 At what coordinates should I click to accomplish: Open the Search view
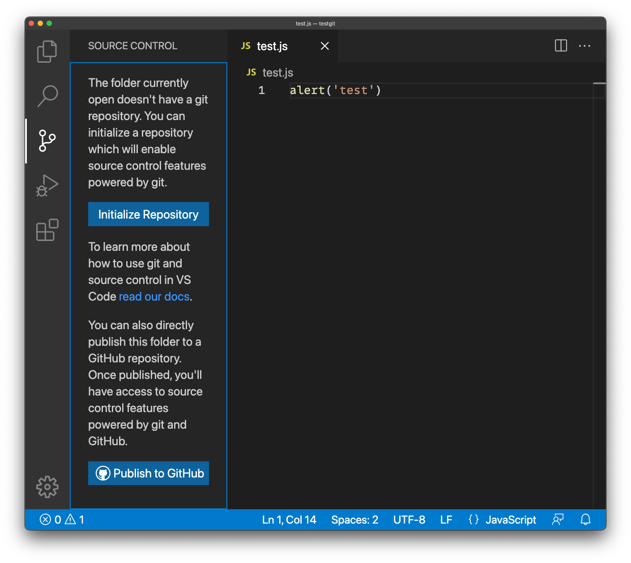pyautogui.click(x=47, y=95)
